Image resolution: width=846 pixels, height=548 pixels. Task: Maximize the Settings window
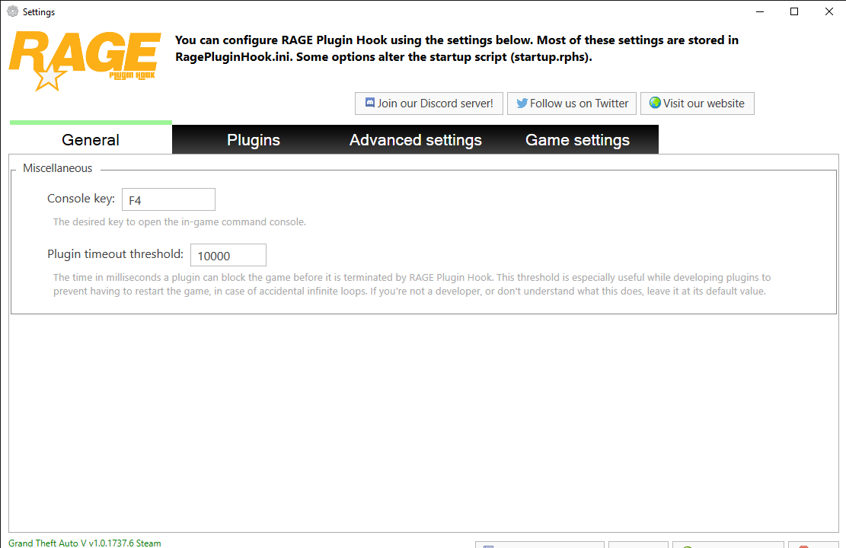794,11
